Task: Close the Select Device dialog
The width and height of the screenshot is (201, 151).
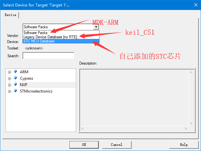Action: tap(196, 5)
